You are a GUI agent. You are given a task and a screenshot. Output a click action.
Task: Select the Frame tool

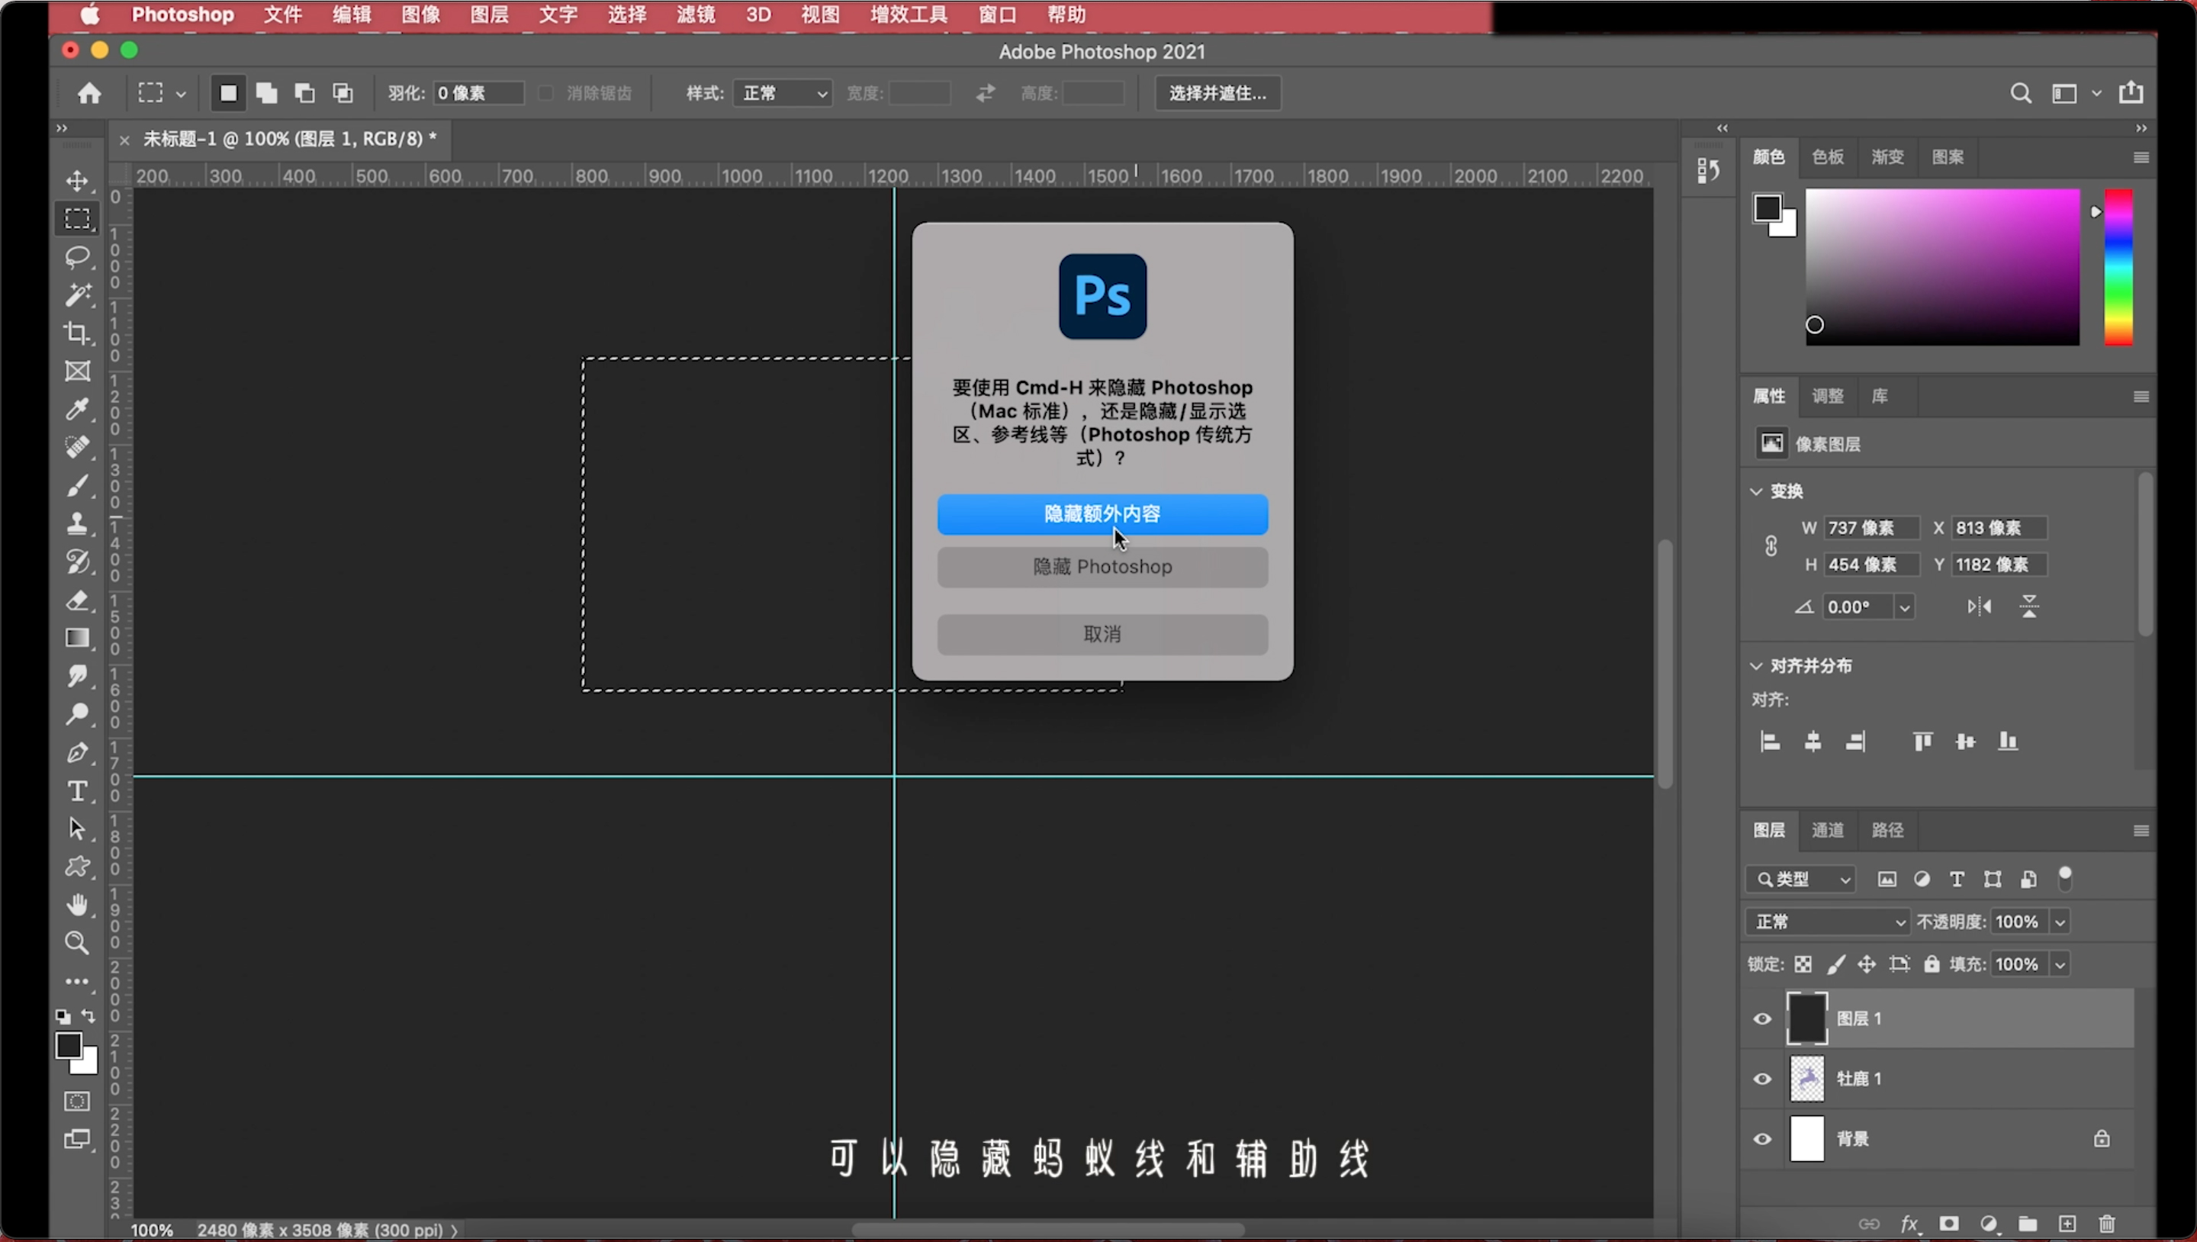pyautogui.click(x=78, y=371)
